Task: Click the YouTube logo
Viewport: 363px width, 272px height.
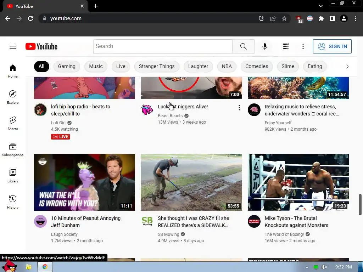Action: pos(41,46)
